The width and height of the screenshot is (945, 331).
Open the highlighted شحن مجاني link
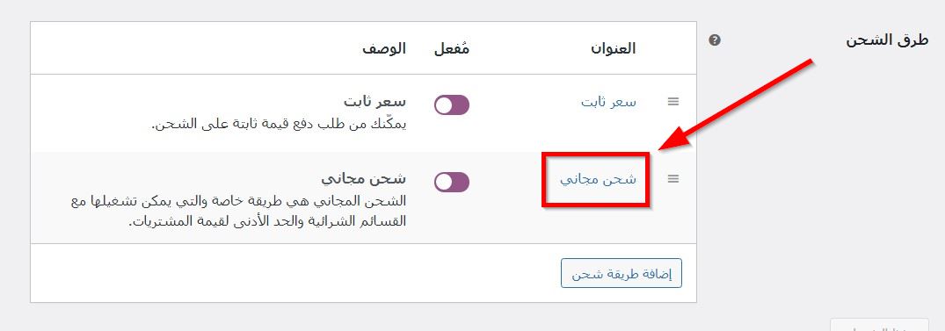pyautogui.click(x=599, y=179)
